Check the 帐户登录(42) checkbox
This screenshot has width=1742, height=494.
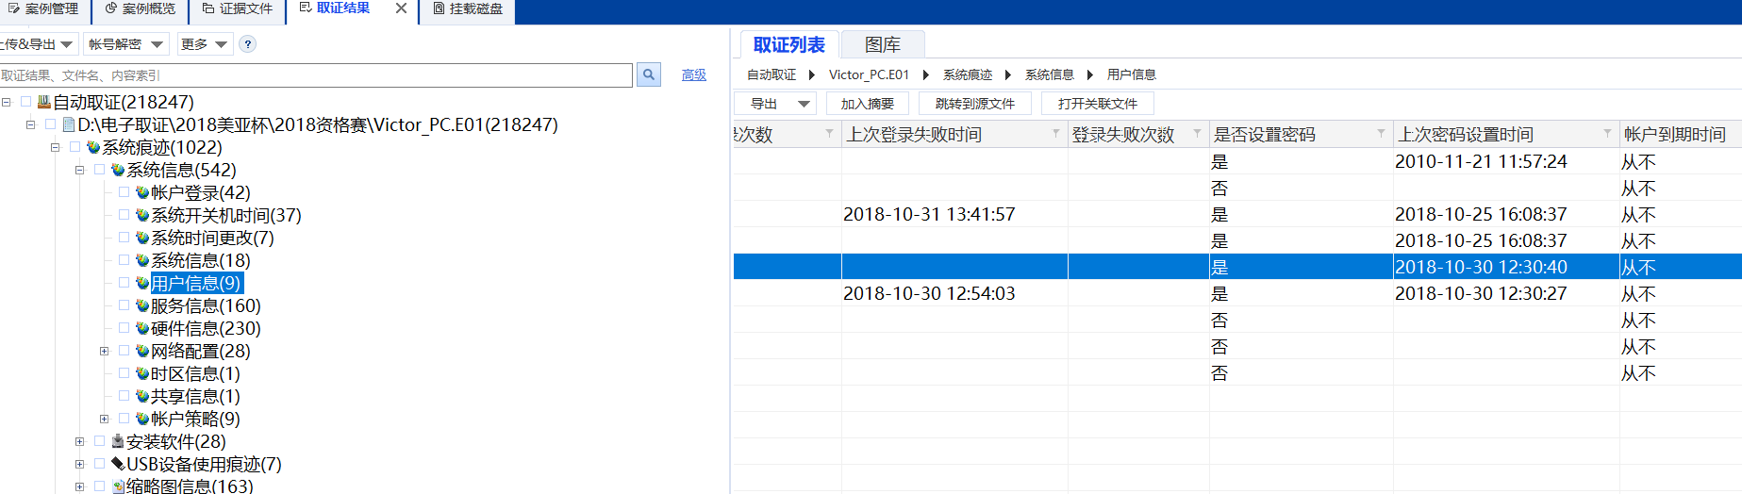[x=124, y=192]
